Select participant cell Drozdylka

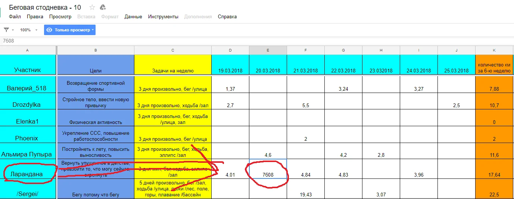click(28, 101)
